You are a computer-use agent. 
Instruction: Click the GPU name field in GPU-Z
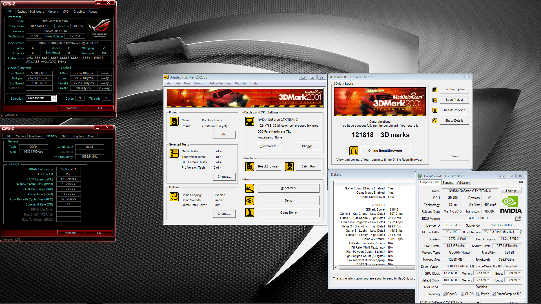click(470, 191)
